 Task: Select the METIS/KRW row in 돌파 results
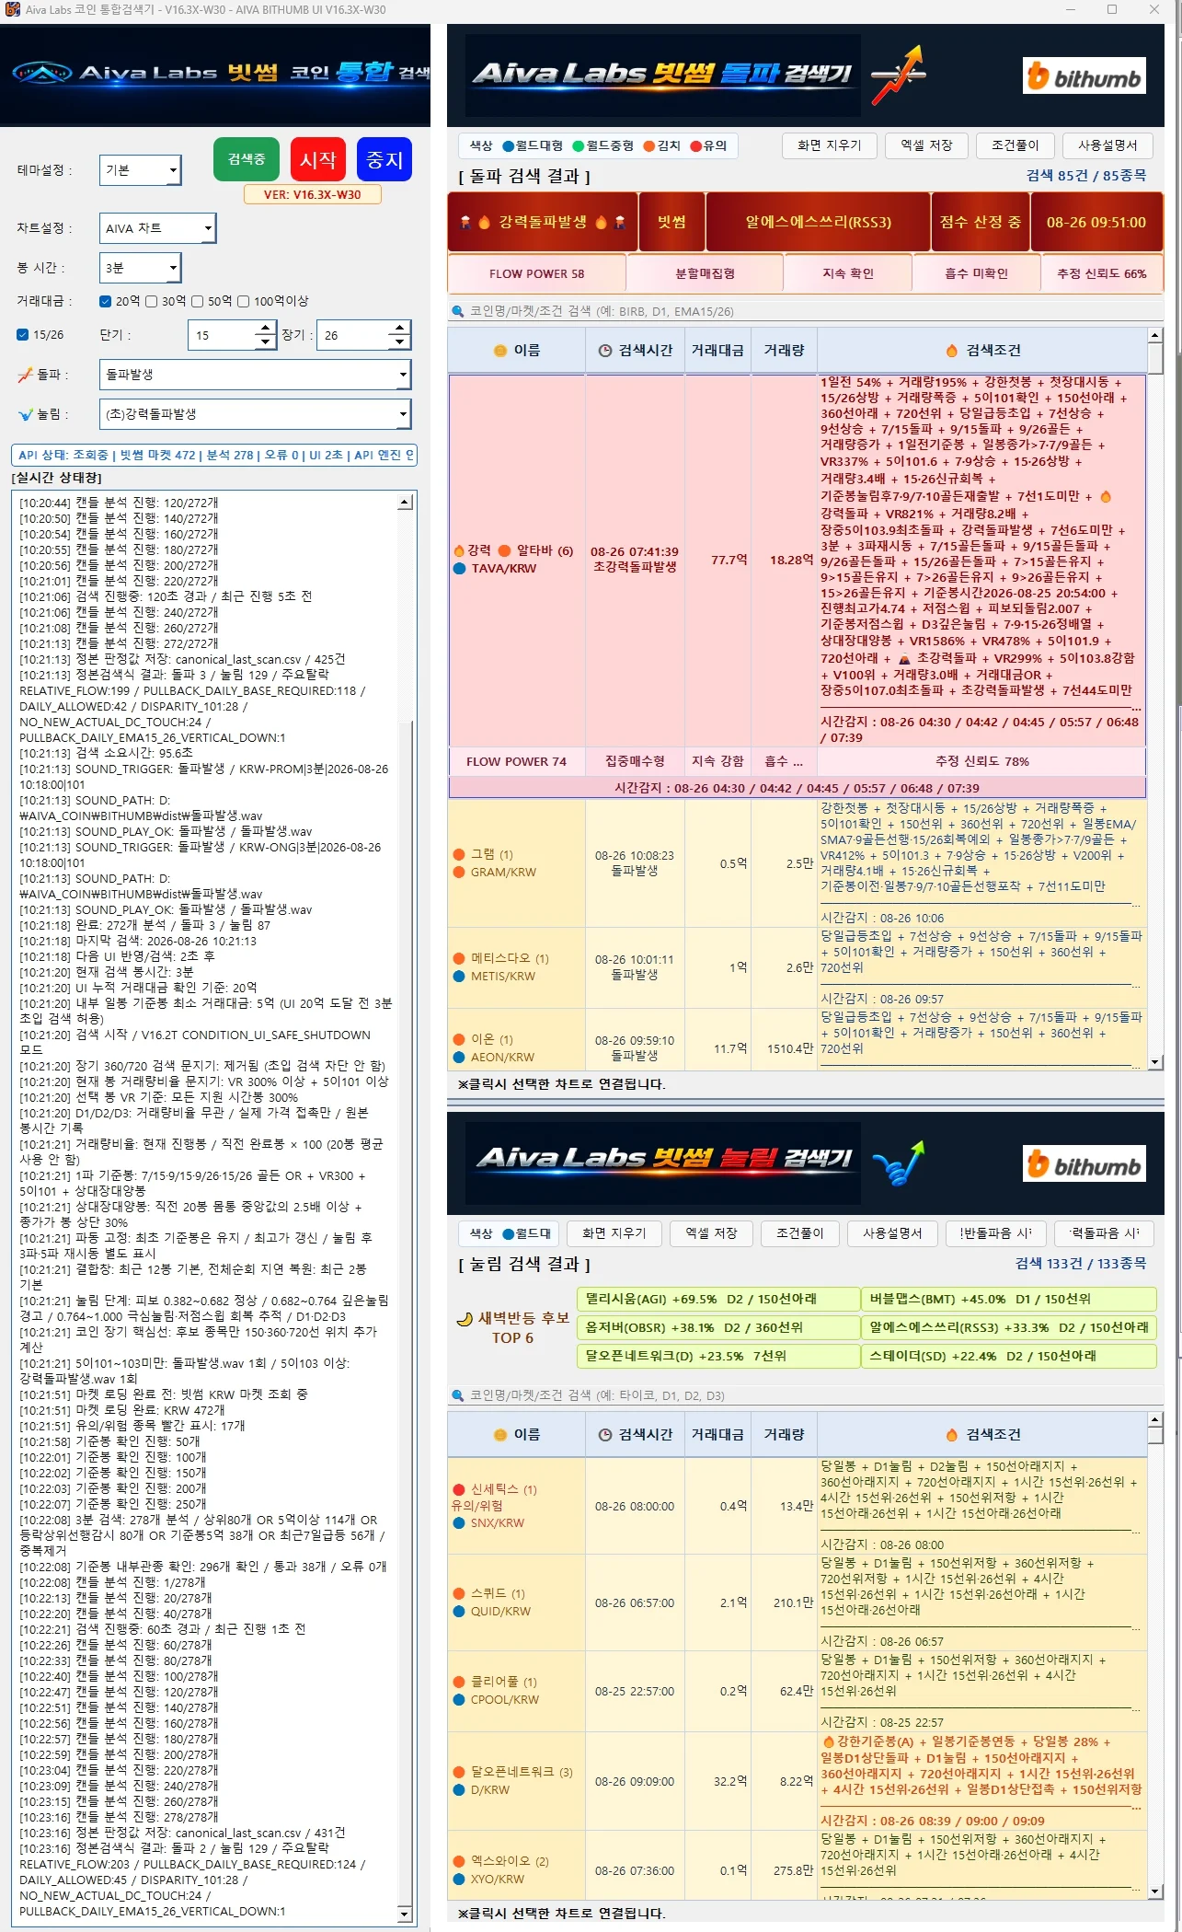(x=797, y=967)
